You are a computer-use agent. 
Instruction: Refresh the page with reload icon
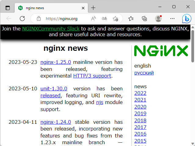22,19
